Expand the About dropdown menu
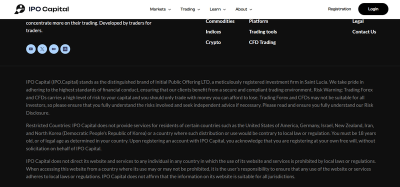400x187 pixels. tap(244, 9)
